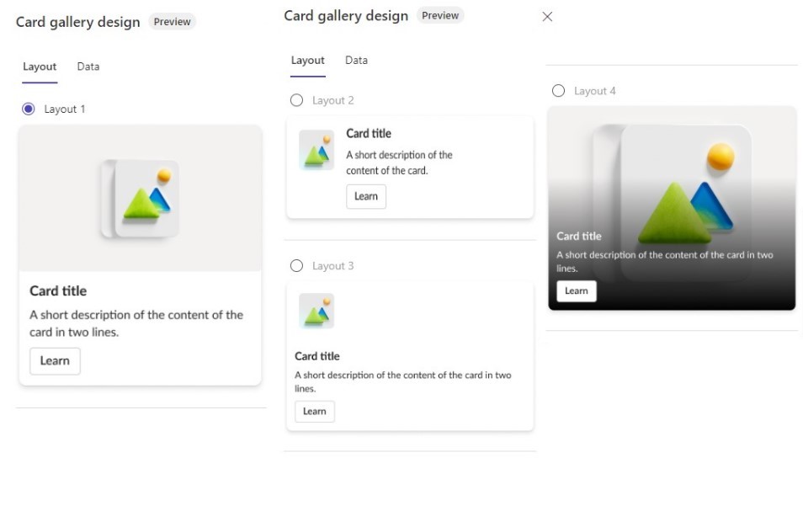Screen dimensions: 803x506
Task: Click the Learn button on the Layout 4 card
Action: click(577, 291)
